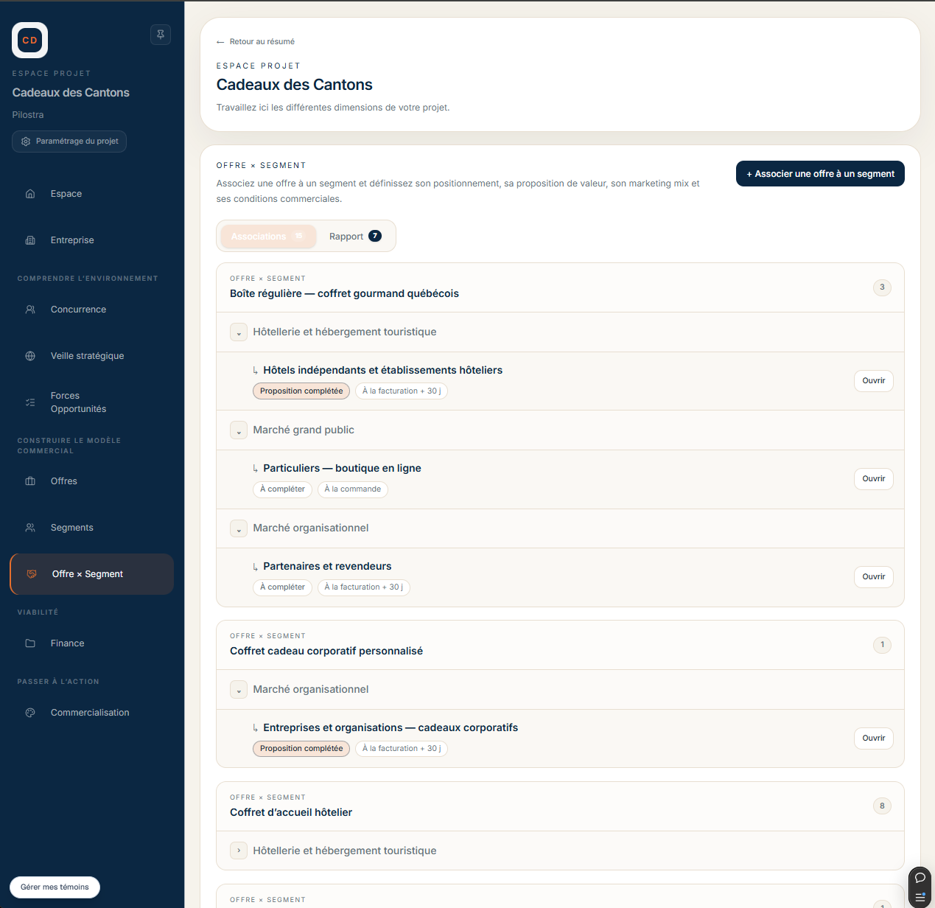Collapse the Marché grand public group
Image resolution: width=935 pixels, height=908 pixels.
239,430
